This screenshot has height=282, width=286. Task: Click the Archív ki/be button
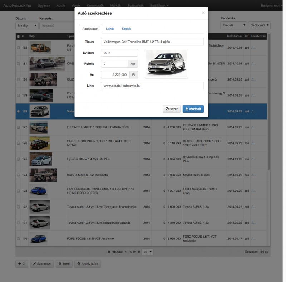pos(88,264)
